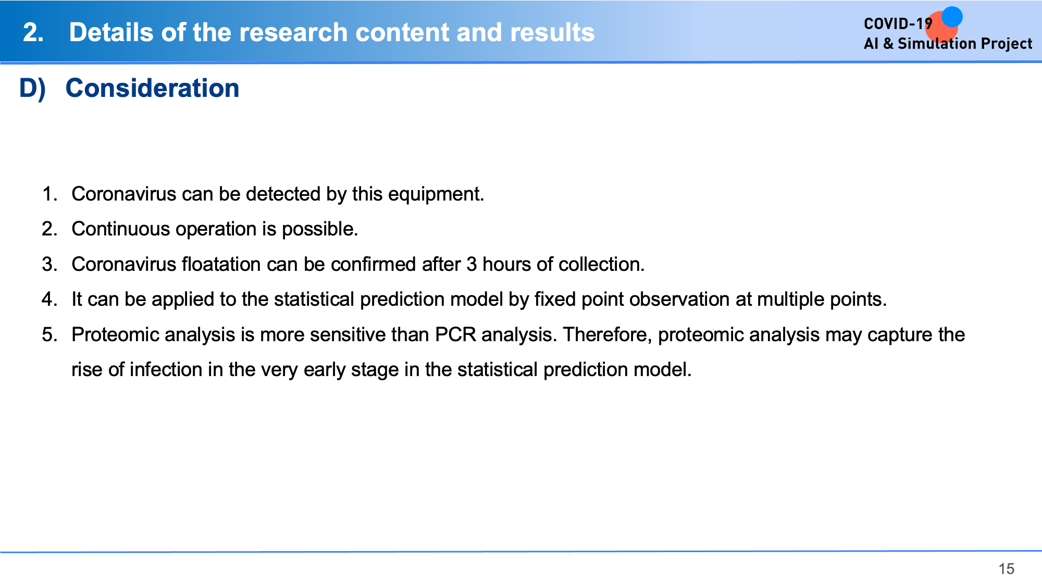Click the page number 15
This screenshot has width=1042, height=586.
(1007, 569)
